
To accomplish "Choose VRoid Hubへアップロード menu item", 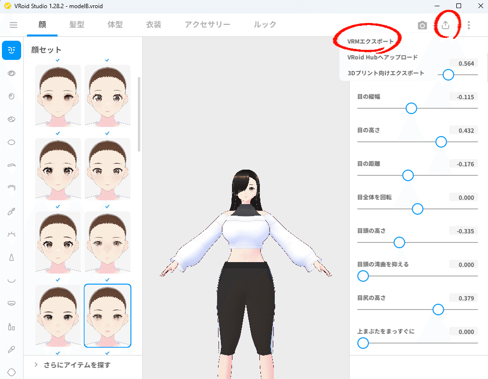I will click(382, 57).
